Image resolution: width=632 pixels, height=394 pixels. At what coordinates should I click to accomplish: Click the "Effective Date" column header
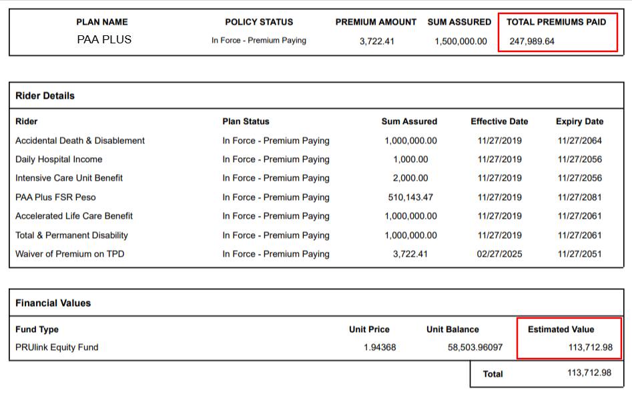tap(499, 121)
